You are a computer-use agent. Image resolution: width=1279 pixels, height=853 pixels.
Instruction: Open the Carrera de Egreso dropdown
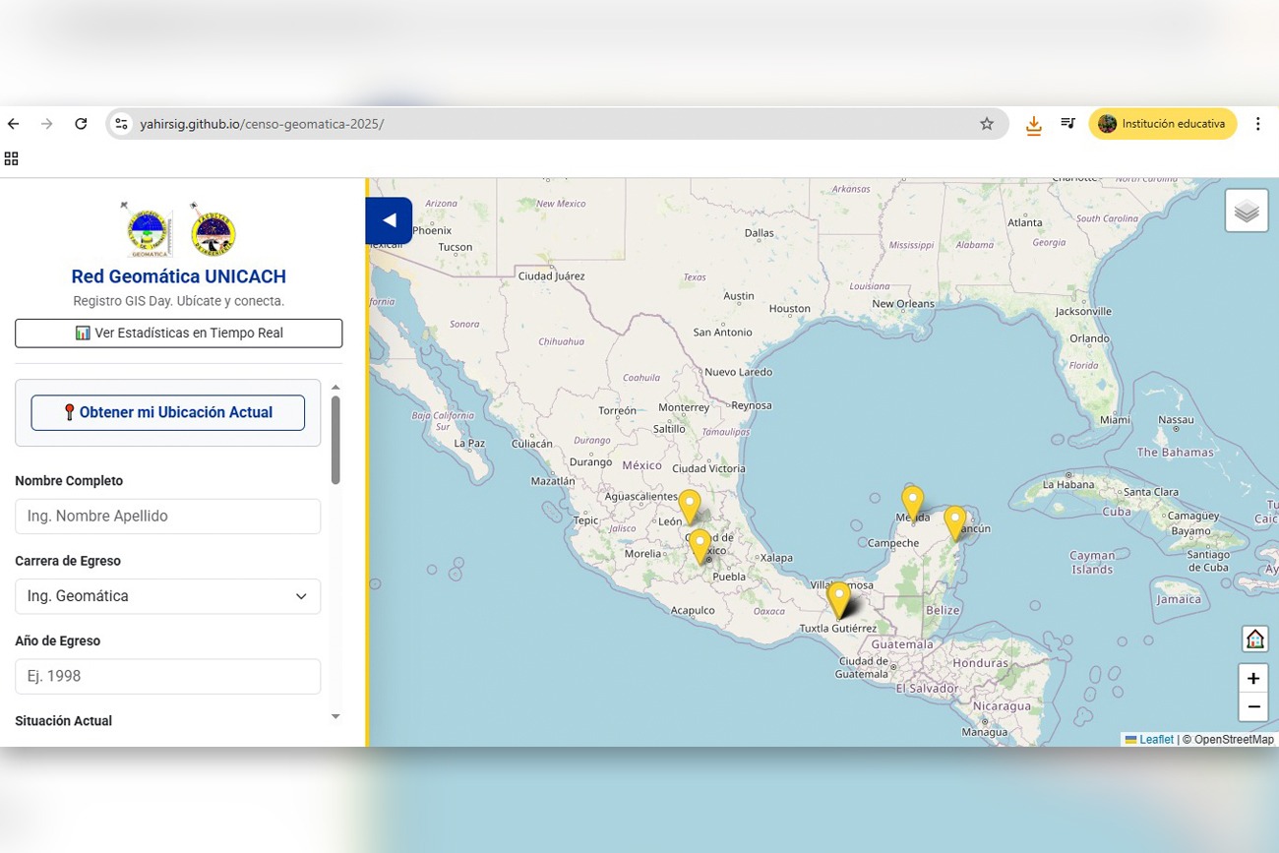click(x=167, y=596)
